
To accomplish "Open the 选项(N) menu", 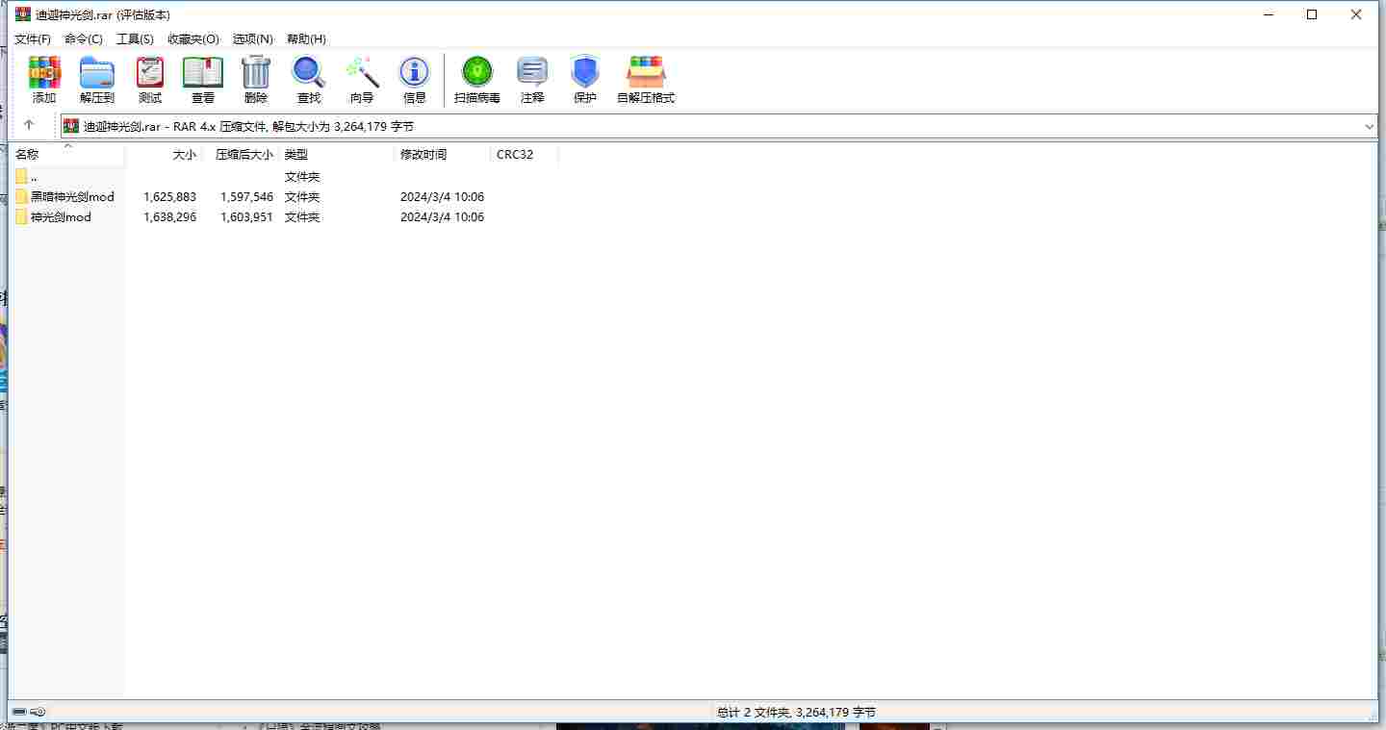I will point(253,38).
